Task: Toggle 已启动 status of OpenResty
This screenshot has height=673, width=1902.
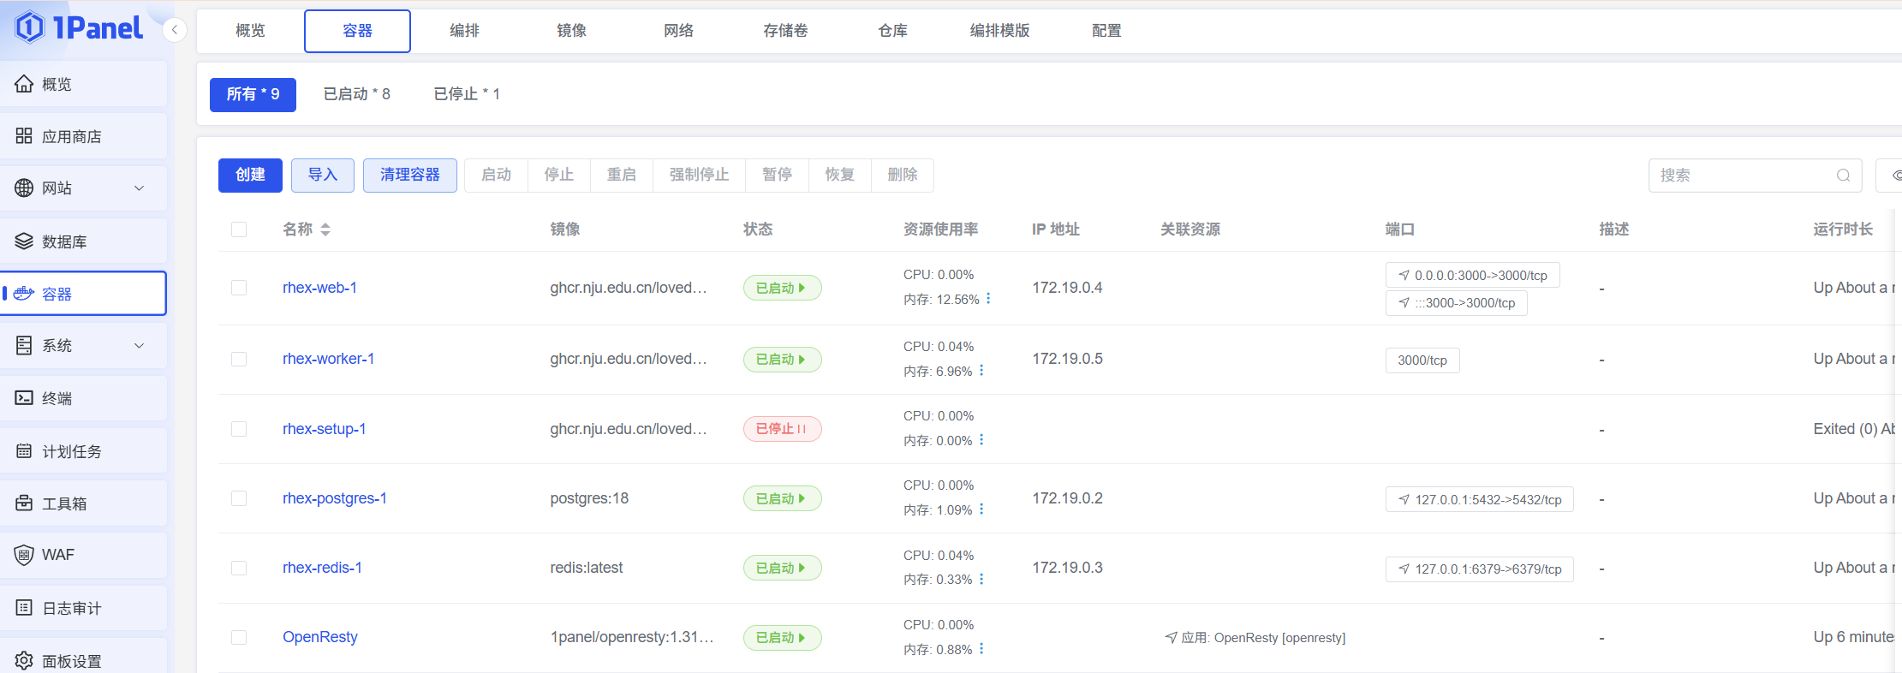Action: [782, 637]
